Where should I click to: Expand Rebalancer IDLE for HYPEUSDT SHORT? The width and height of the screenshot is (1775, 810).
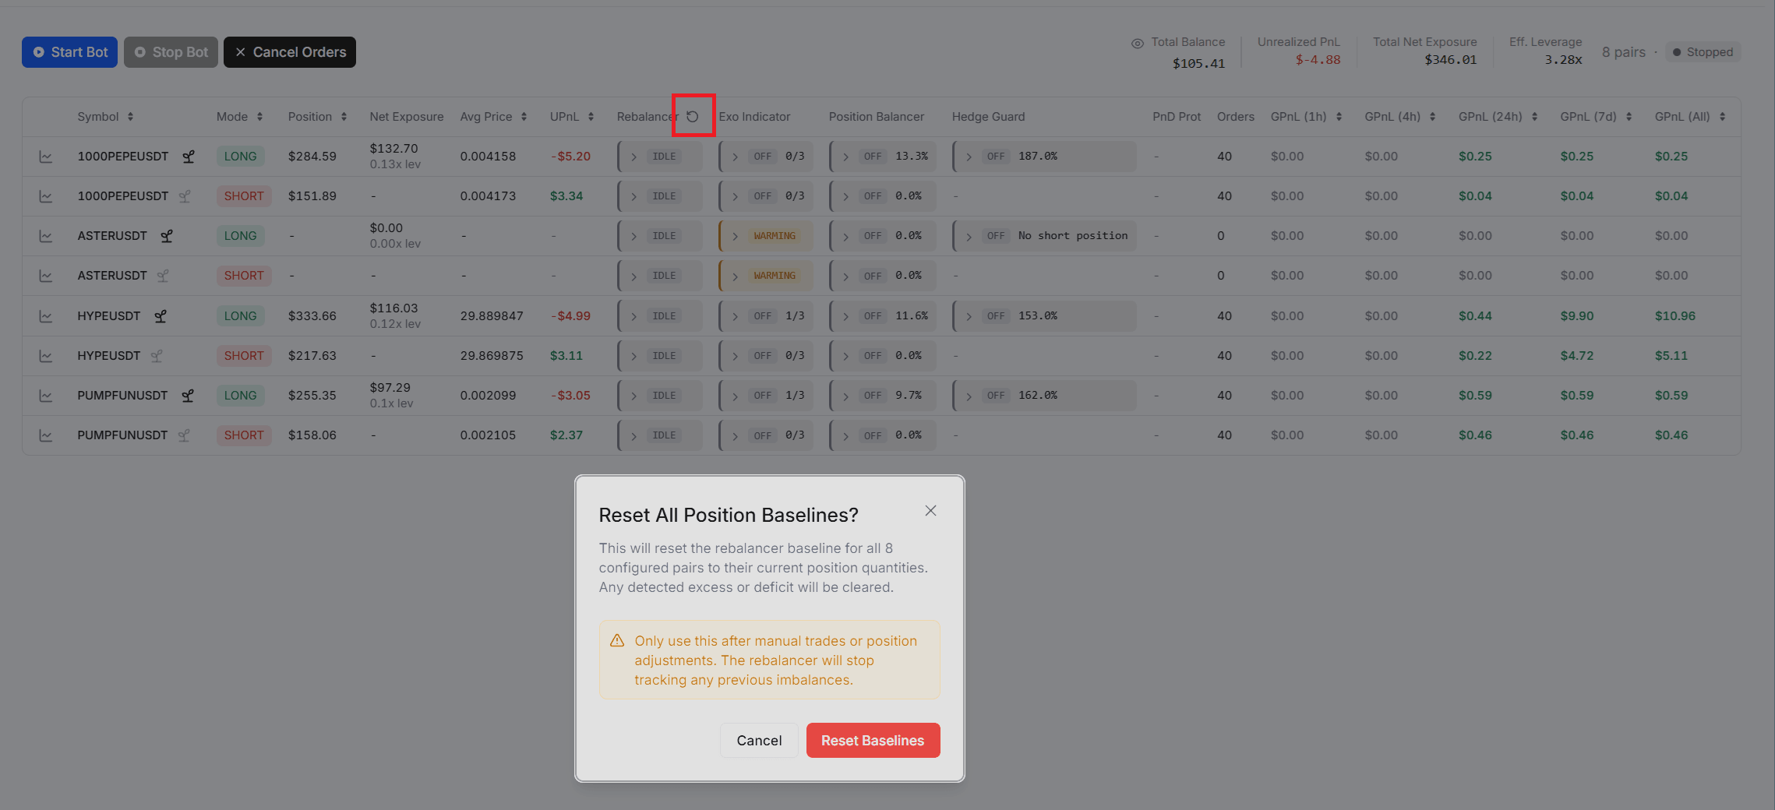pos(634,356)
